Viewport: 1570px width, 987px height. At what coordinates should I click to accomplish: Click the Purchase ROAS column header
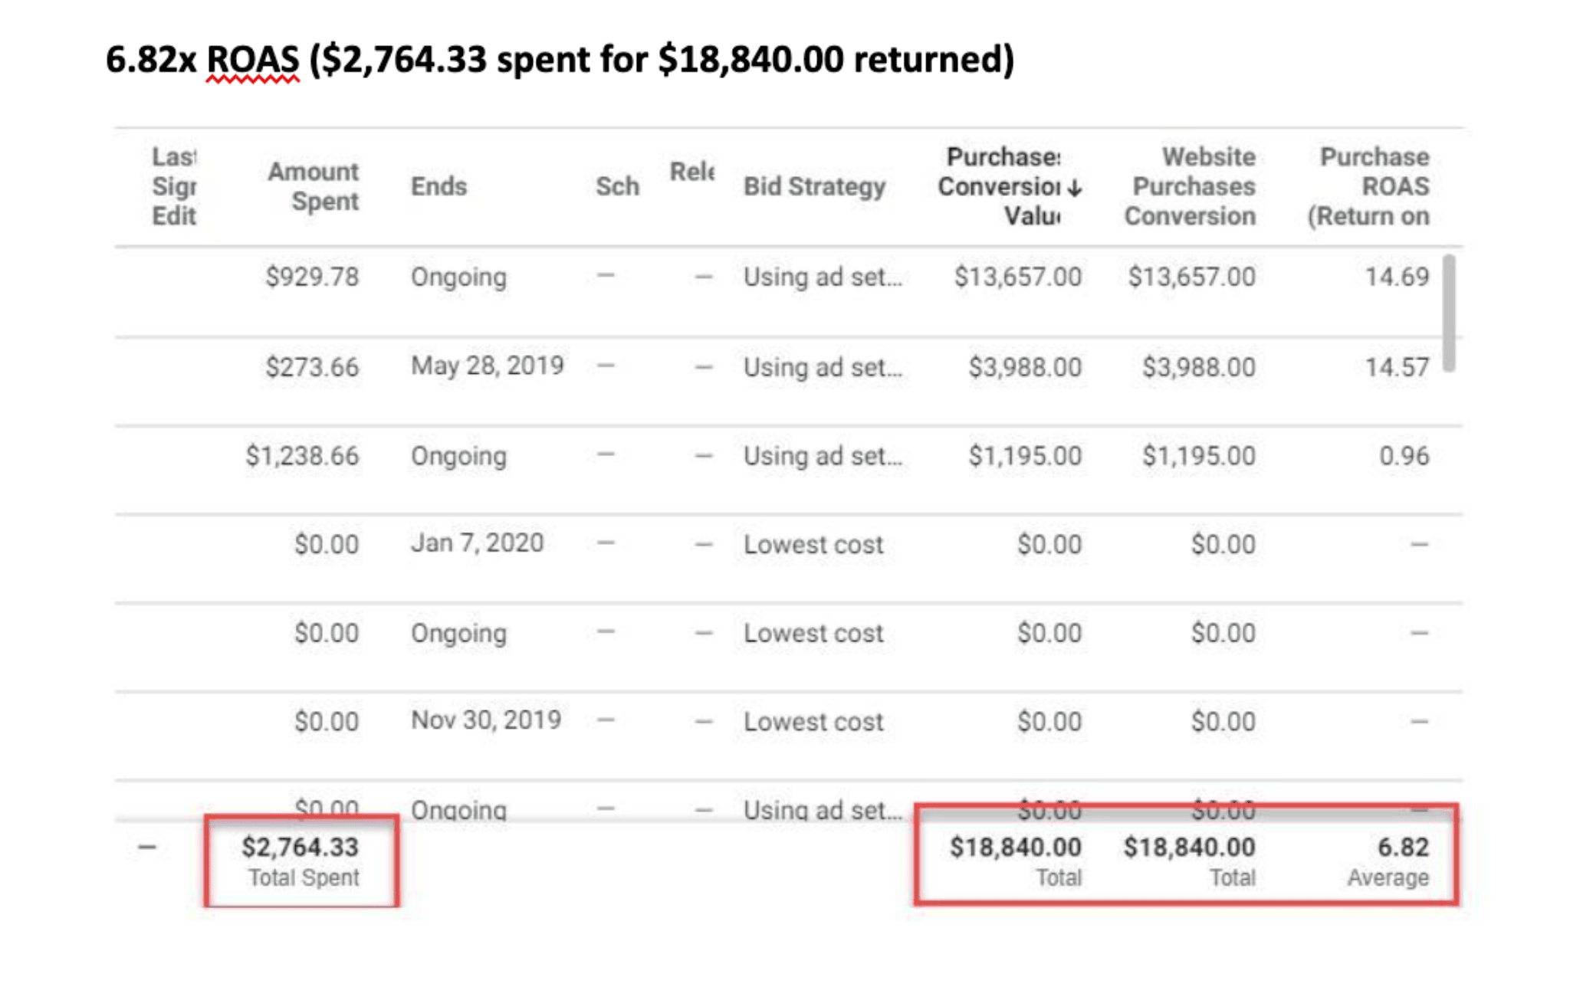point(1369,186)
